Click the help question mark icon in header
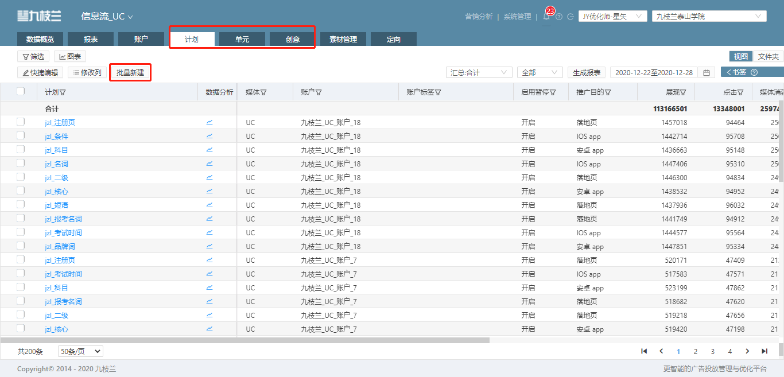784x377 pixels. pos(559,17)
